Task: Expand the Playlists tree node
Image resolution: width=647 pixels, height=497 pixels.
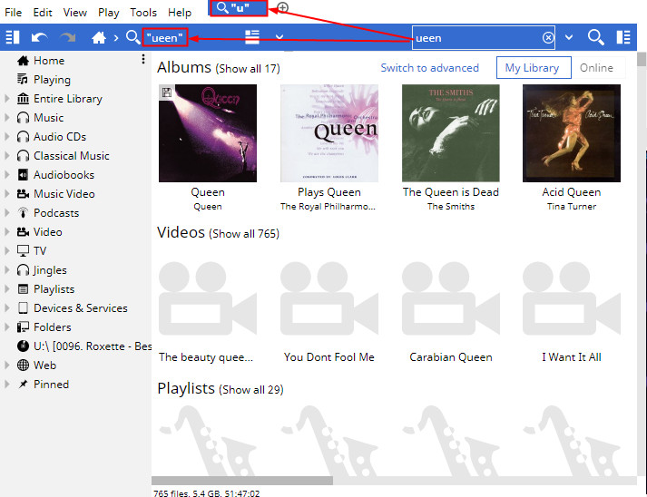Action: [x=7, y=289]
